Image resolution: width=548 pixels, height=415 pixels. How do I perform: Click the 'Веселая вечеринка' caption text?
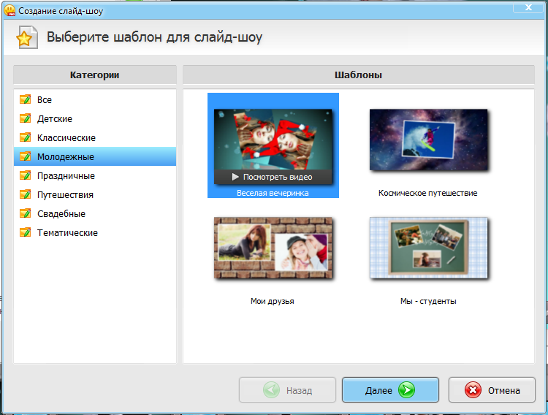pyautogui.click(x=273, y=193)
